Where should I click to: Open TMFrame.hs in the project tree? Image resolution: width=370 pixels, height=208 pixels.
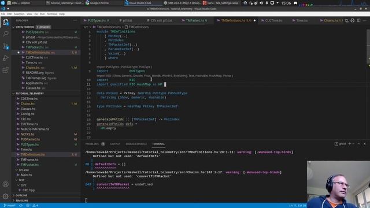tap(29, 159)
